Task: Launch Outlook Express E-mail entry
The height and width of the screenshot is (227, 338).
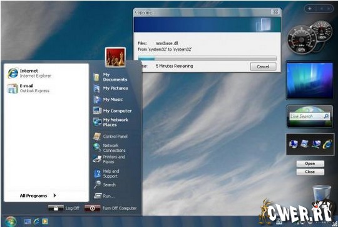Action: pos(28,88)
